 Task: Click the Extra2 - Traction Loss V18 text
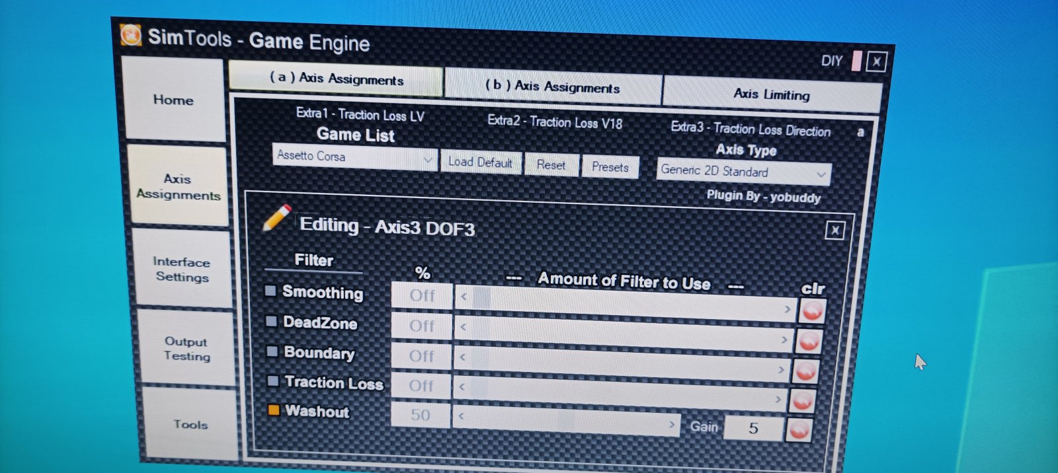[x=555, y=122]
